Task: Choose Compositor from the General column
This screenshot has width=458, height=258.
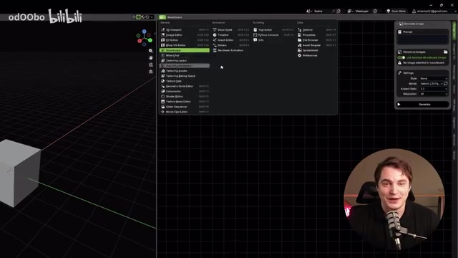Action: coord(185,91)
